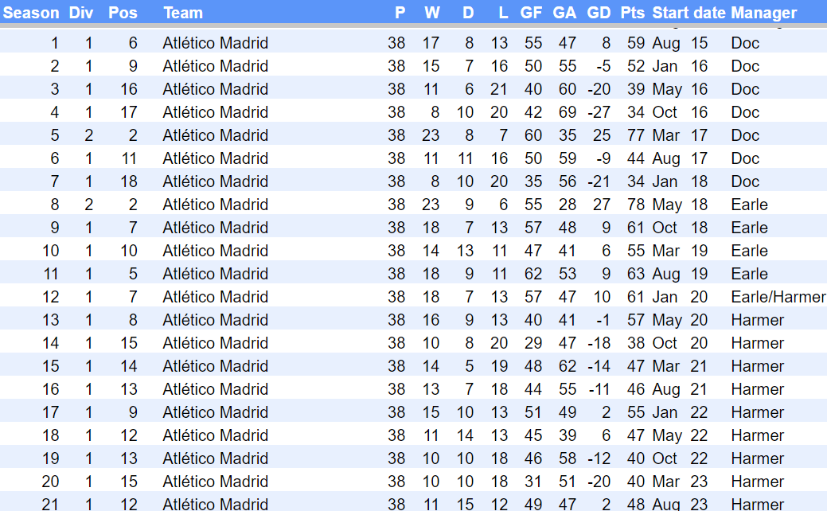The width and height of the screenshot is (827, 511).
Task: Click the Start date column header
Action: (x=689, y=13)
